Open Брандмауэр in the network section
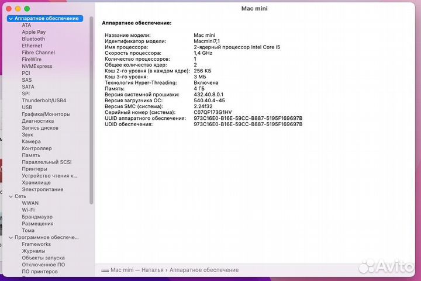The height and width of the screenshot is (281, 421). coord(37,217)
